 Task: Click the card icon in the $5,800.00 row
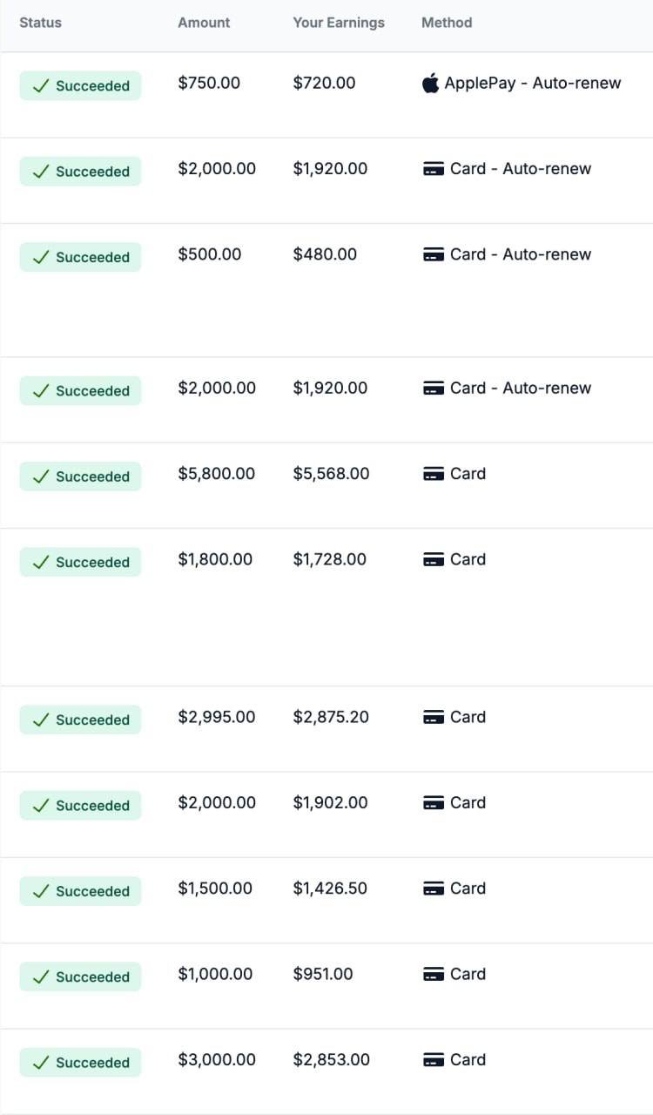pos(434,475)
